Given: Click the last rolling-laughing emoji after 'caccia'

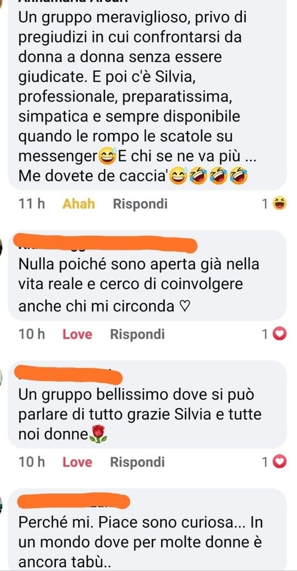Looking at the screenshot, I should point(239,177).
